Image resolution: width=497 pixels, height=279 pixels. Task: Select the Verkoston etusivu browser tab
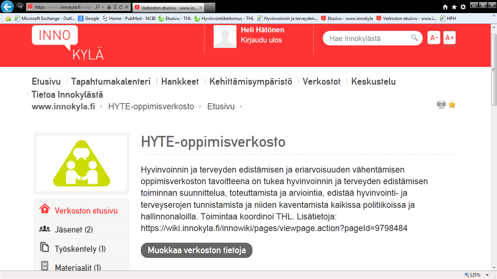coord(168,7)
